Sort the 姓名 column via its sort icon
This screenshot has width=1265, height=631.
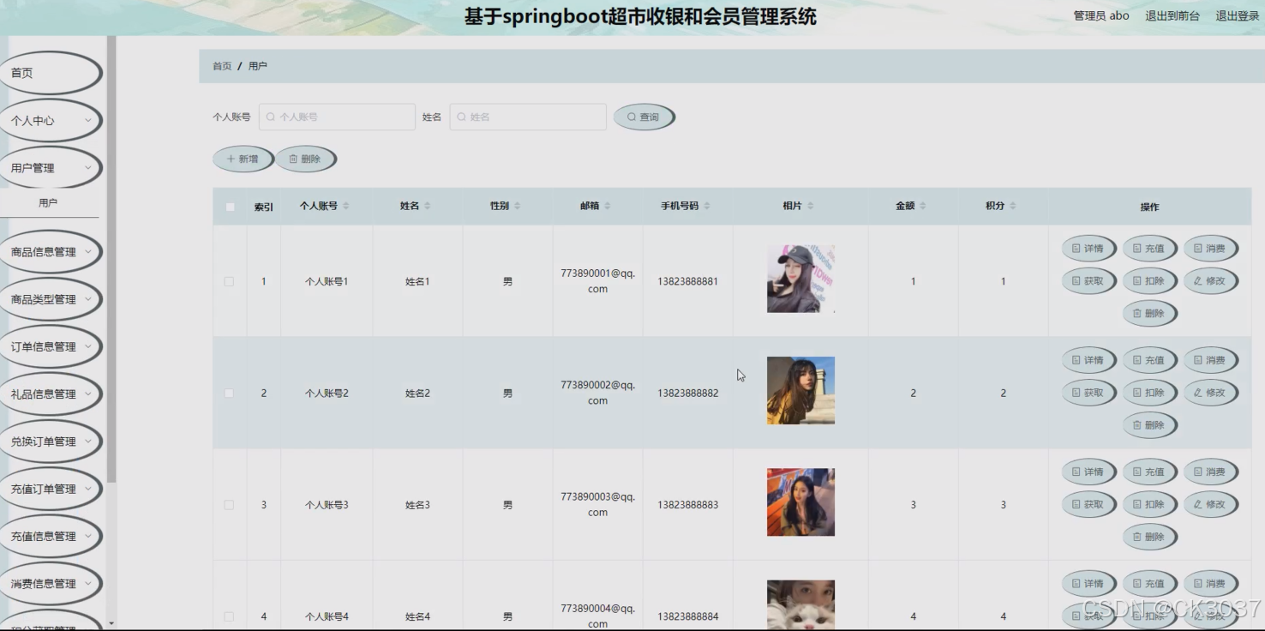click(429, 206)
